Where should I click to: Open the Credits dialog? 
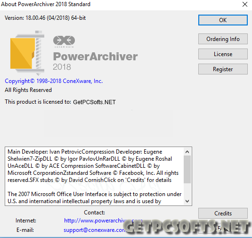coord(223,213)
